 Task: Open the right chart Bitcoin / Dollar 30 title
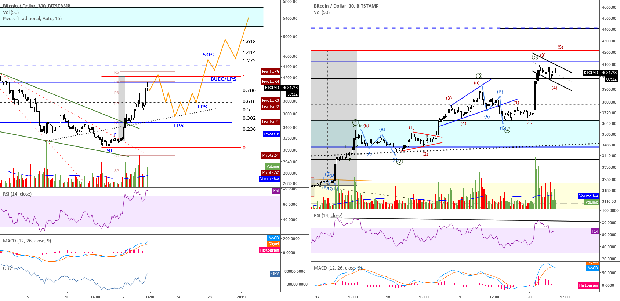(346, 6)
